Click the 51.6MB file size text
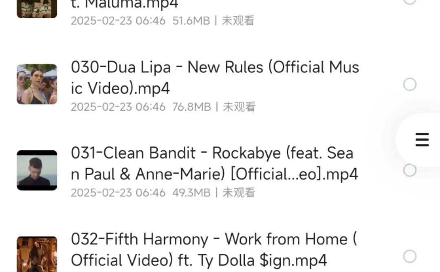 point(191,21)
